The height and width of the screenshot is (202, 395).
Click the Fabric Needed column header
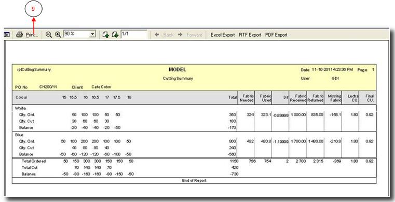[247, 98]
